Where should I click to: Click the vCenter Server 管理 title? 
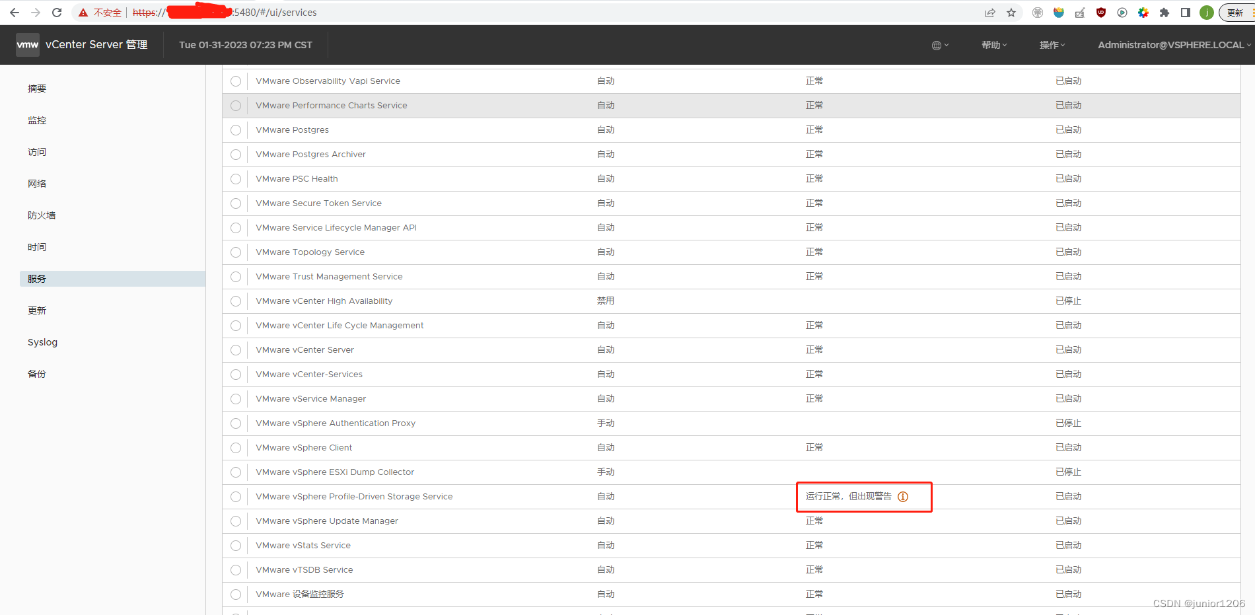coord(96,45)
